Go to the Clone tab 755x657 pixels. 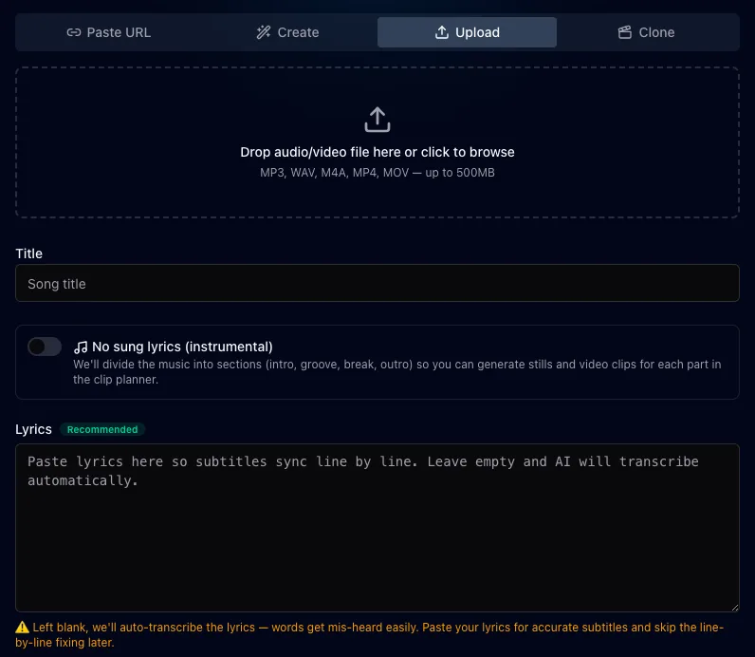(x=646, y=32)
